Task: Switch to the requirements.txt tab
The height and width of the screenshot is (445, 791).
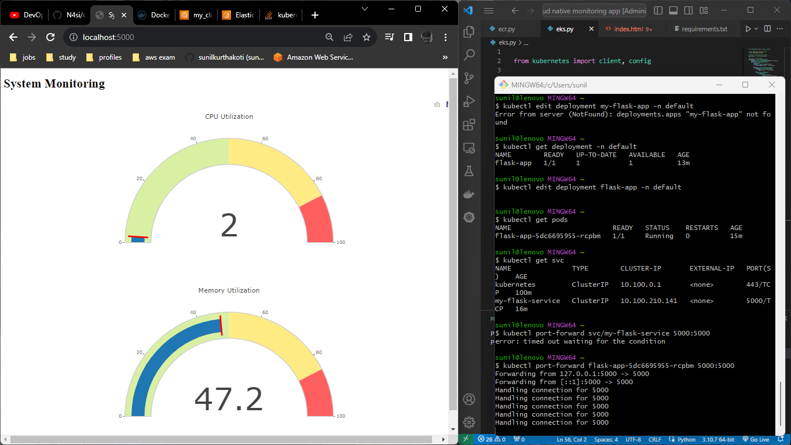Action: (x=704, y=28)
